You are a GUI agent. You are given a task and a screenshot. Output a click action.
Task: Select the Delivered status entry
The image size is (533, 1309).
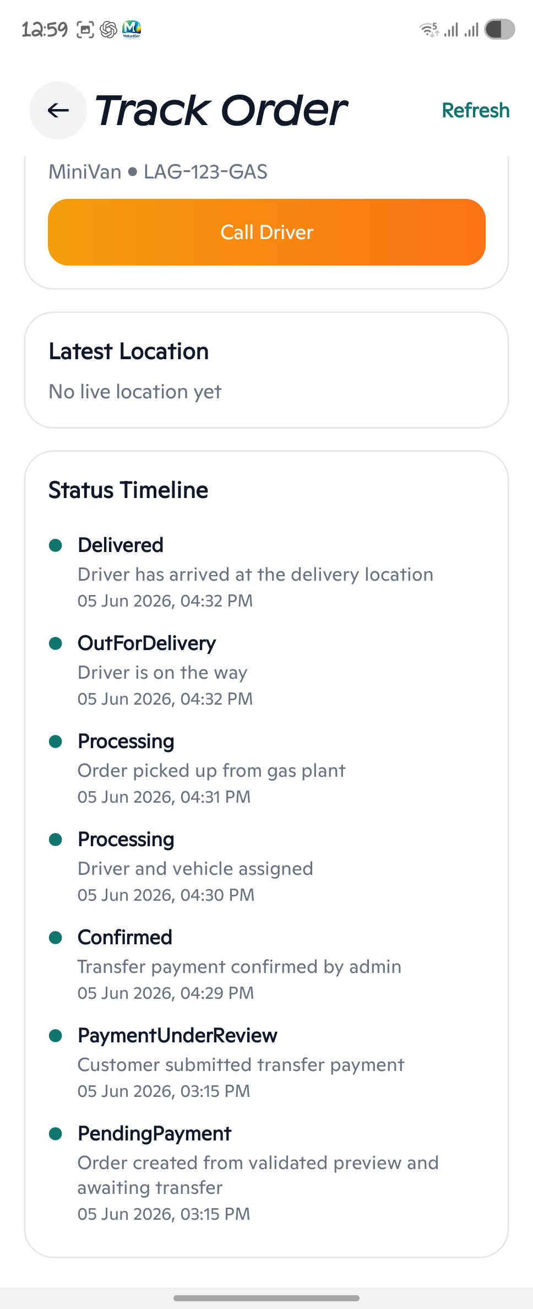[255, 572]
